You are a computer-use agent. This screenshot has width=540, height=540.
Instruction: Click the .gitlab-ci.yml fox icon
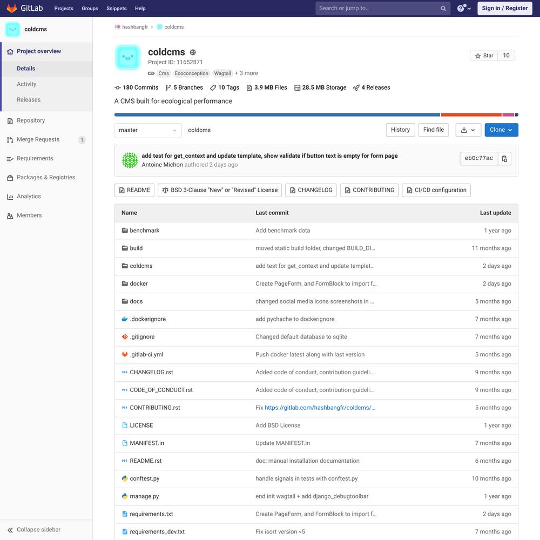(125, 354)
